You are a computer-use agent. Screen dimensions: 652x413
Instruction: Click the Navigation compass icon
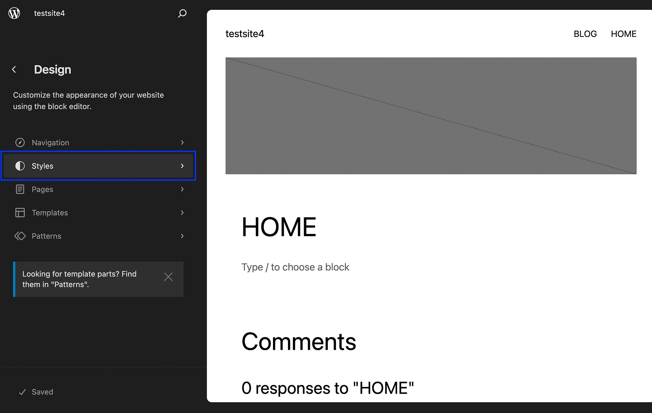click(20, 142)
